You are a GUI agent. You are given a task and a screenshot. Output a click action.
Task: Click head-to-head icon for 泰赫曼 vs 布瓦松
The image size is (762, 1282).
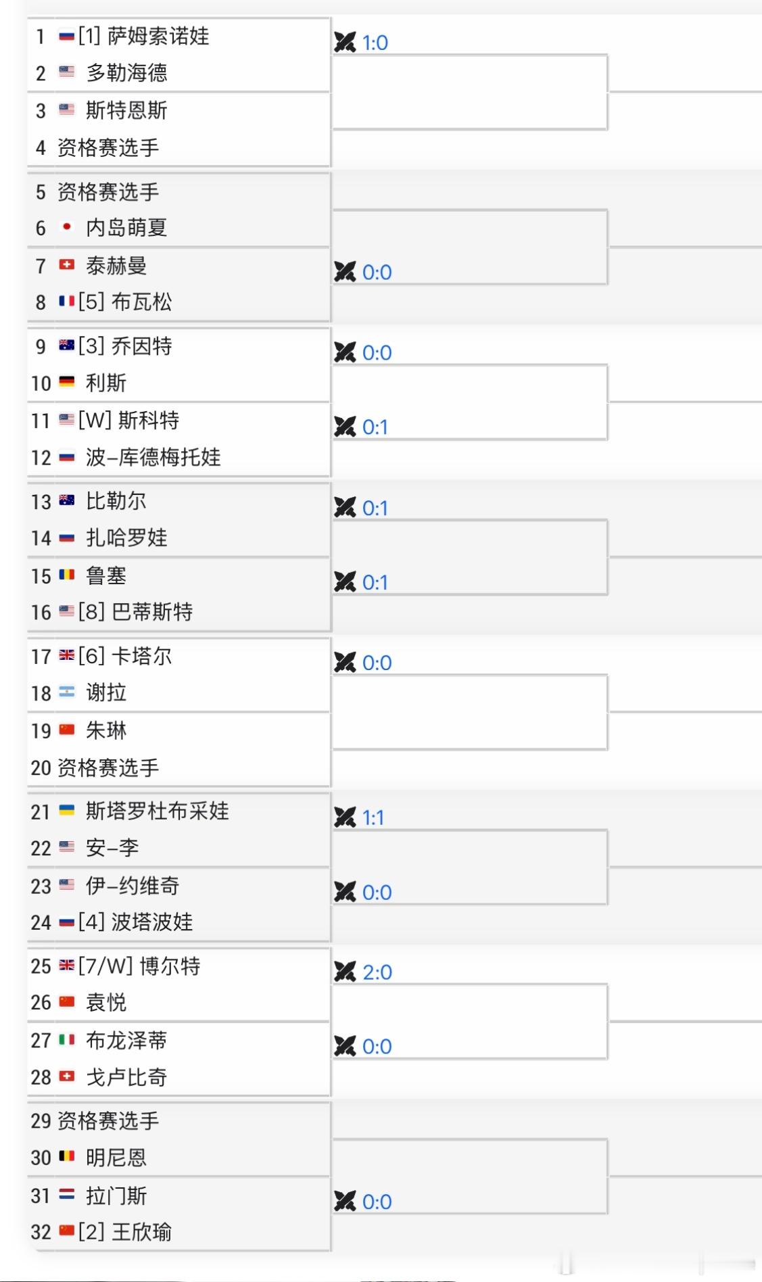point(345,272)
